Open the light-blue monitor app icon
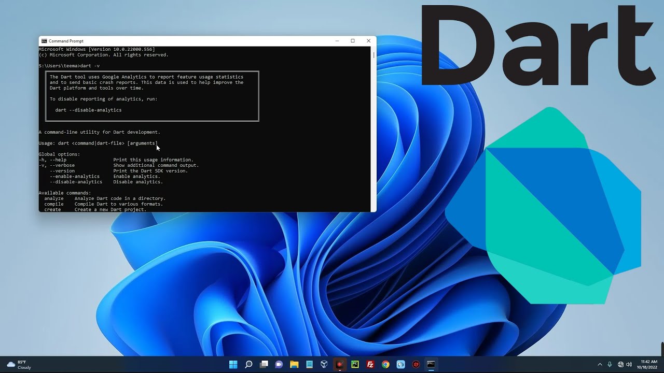The height and width of the screenshot is (373, 664). (400, 364)
